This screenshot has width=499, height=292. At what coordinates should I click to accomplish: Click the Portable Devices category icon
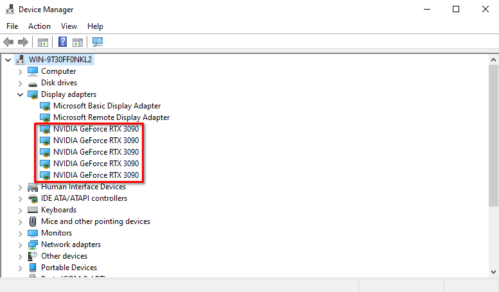click(33, 268)
